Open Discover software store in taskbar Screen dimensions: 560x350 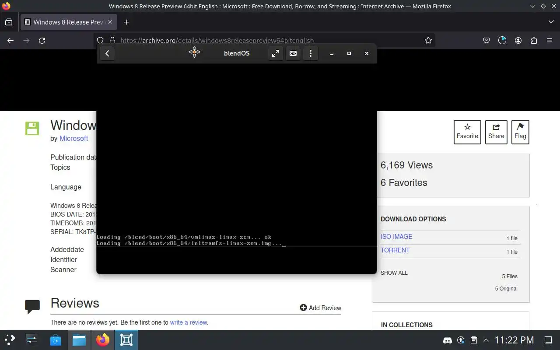(x=56, y=340)
